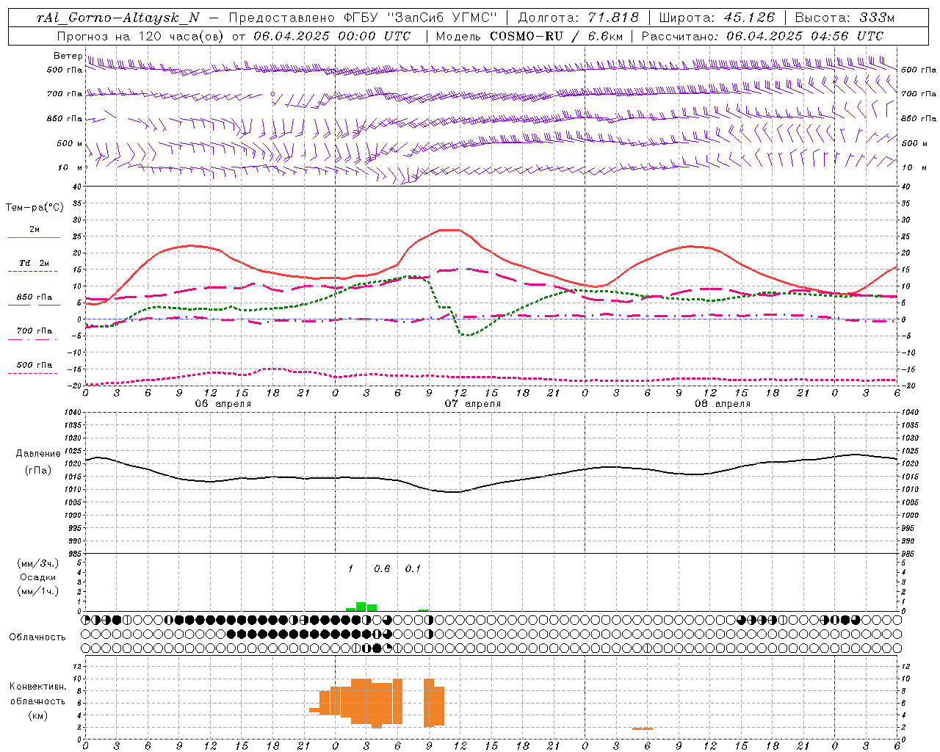
Task: Click the 500 гПа temperature legend entry
Action: tap(34, 365)
